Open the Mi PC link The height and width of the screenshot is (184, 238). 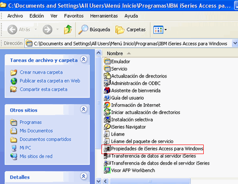tap(25, 148)
